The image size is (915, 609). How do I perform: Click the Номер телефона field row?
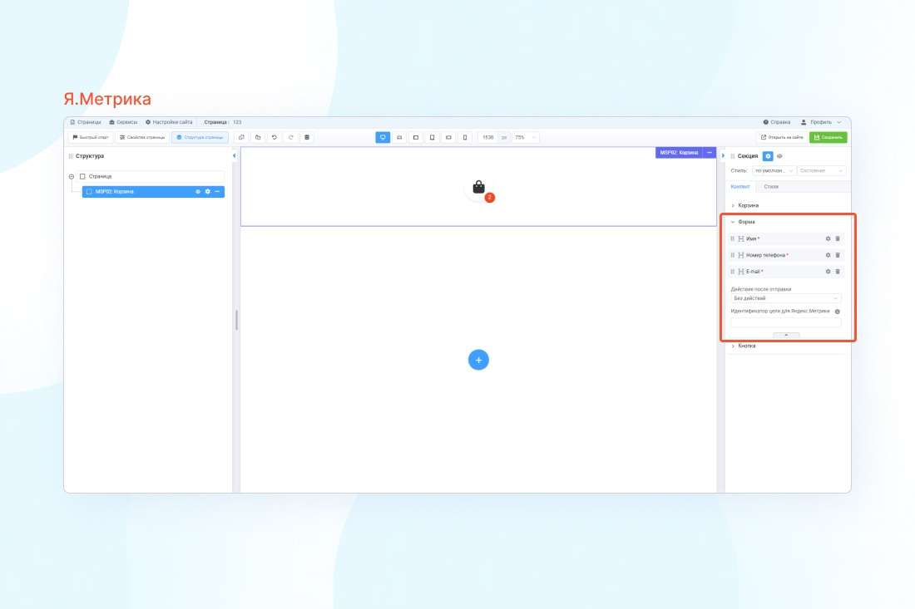pos(786,255)
